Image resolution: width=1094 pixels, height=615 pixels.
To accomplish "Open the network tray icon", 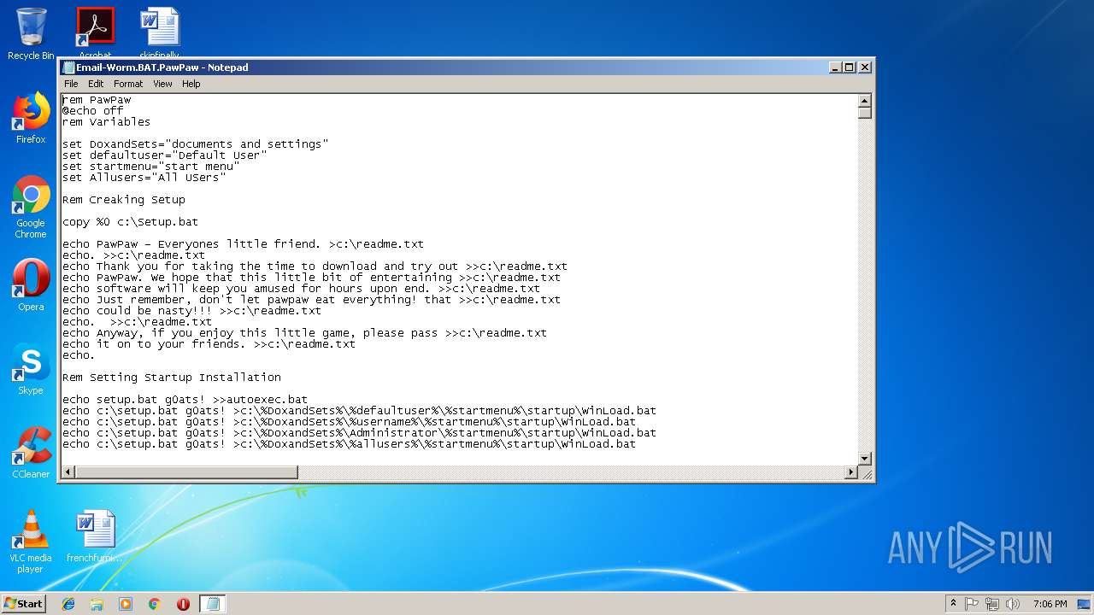I will click(x=992, y=604).
